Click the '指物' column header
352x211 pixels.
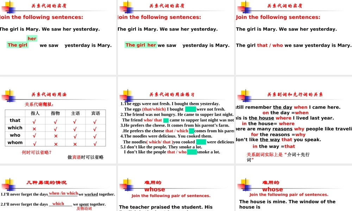pos(55,113)
